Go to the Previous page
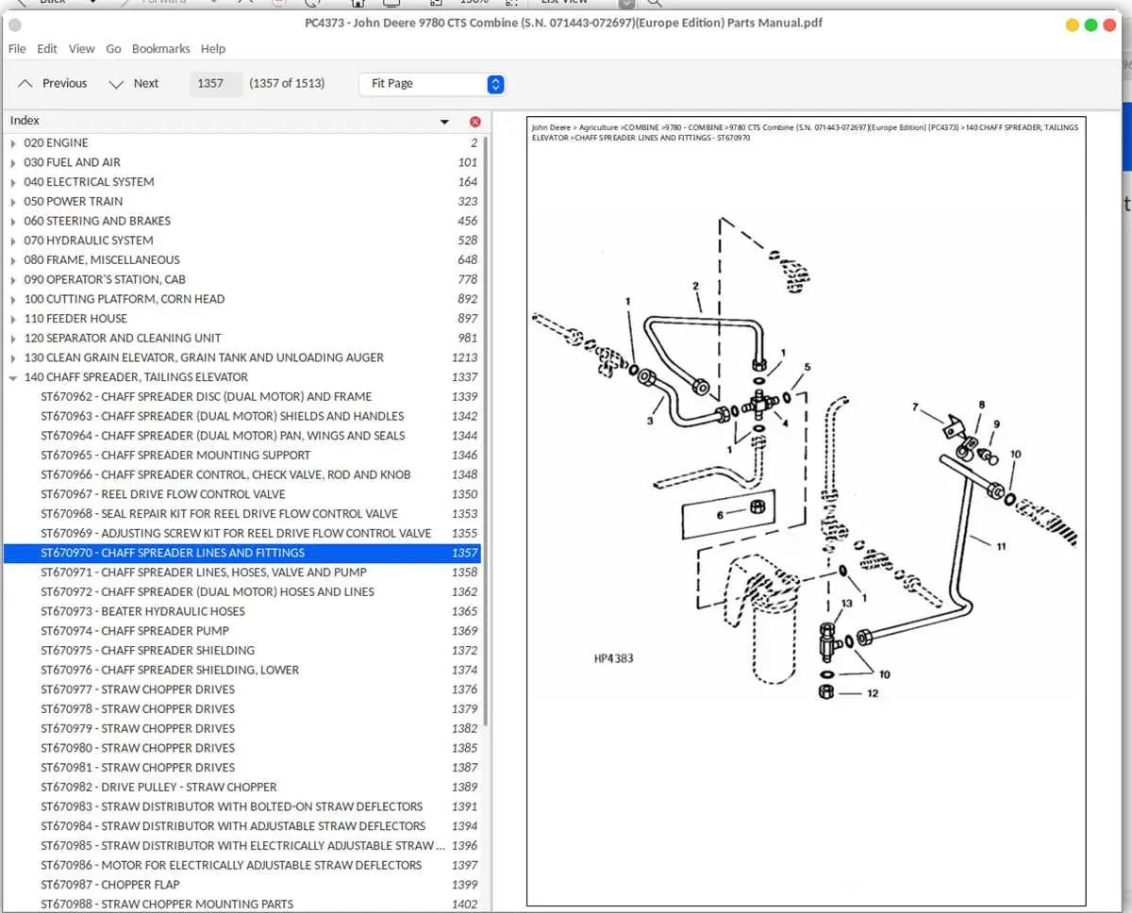 click(53, 84)
